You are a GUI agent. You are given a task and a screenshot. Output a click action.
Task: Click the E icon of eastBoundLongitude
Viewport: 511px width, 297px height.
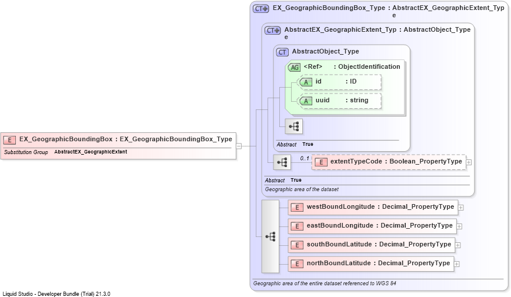(297, 226)
